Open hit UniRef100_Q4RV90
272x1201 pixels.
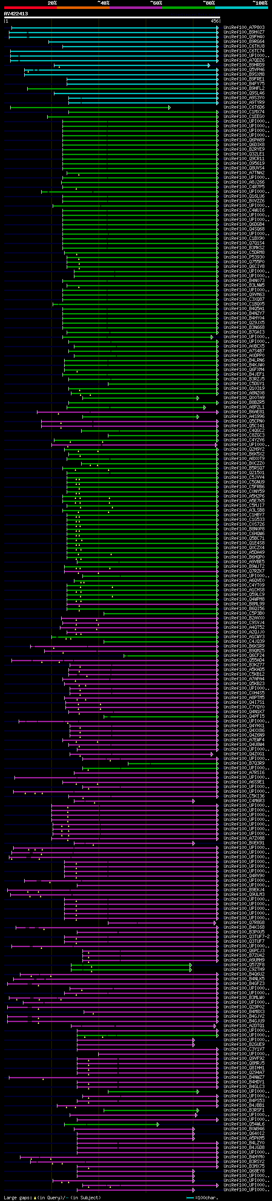coord(244,876)
